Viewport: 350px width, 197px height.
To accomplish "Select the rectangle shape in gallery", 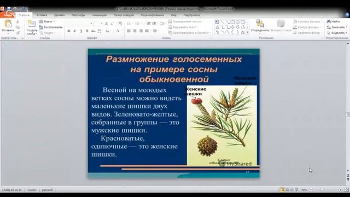I will (232, 22).
